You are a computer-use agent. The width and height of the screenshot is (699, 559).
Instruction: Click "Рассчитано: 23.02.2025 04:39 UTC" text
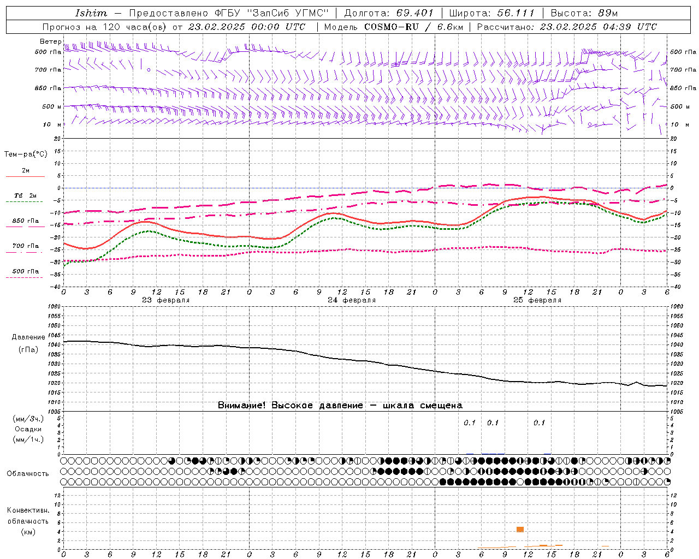(567, 27)
